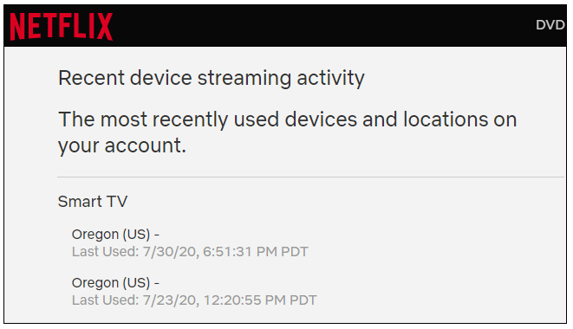Click Last Used 7/30/20 timestamp
The image size is (573, 329).
tap(190, 252)
